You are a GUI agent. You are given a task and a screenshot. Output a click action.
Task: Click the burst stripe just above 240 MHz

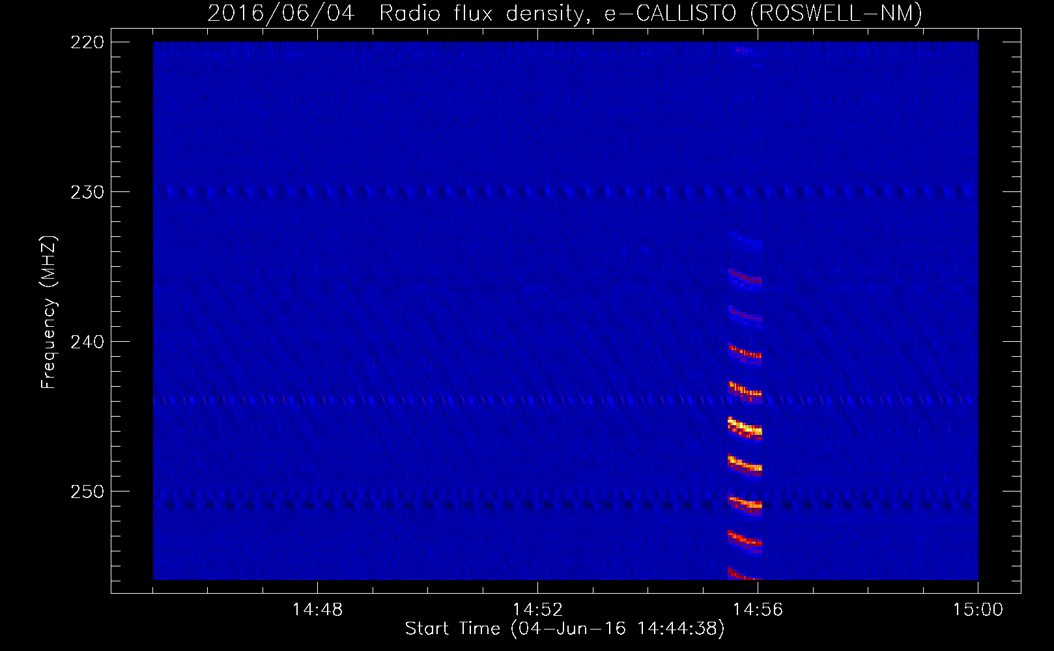(x=745, y=352)
